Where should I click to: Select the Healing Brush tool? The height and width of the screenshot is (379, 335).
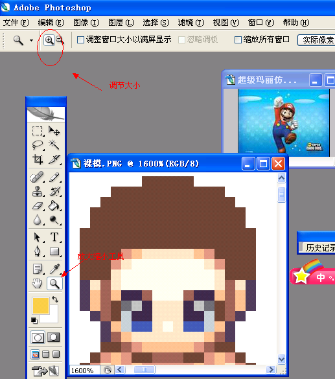pos(37,177)
